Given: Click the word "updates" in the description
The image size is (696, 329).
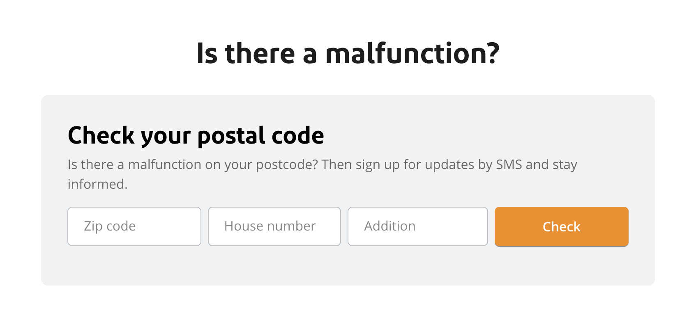Looking at the screenshot, I should coord(449,164).
